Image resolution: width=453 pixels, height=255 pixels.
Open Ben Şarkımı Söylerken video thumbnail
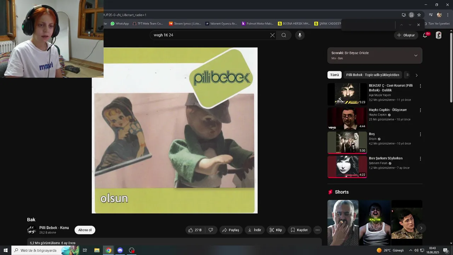click(347, 167)
